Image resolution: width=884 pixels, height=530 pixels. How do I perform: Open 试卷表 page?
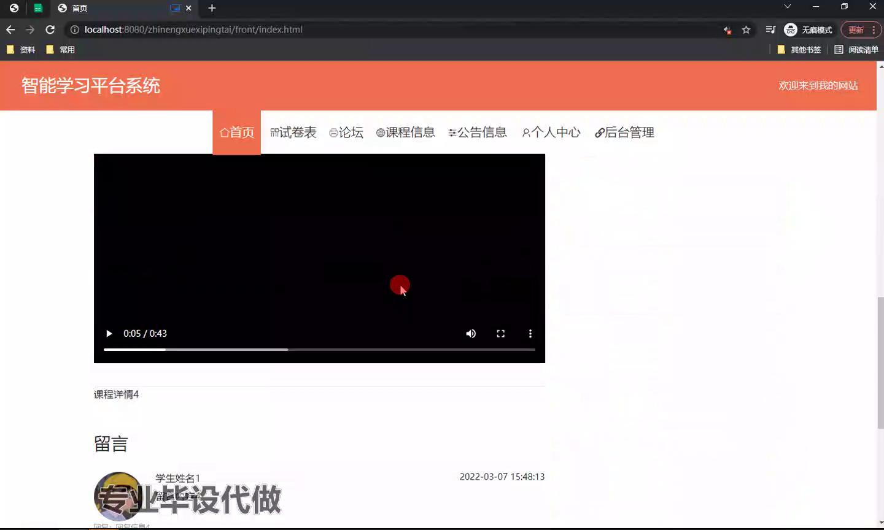tap(293, 132)
